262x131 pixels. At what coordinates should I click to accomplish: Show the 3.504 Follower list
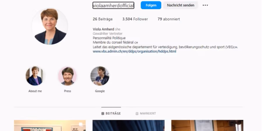(x=135, y=19)
